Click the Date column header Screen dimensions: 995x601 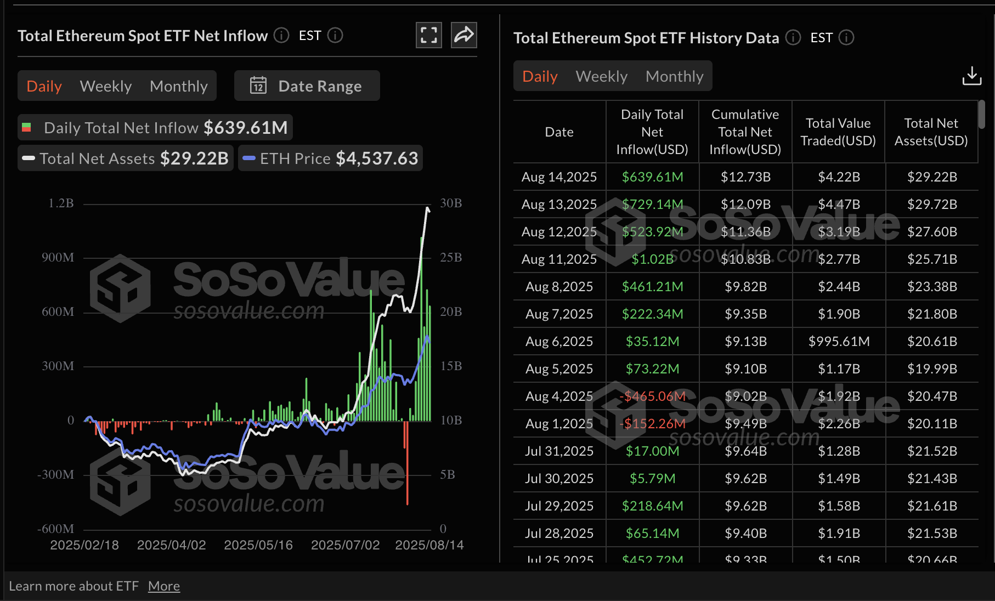click(x=559, y=132)
